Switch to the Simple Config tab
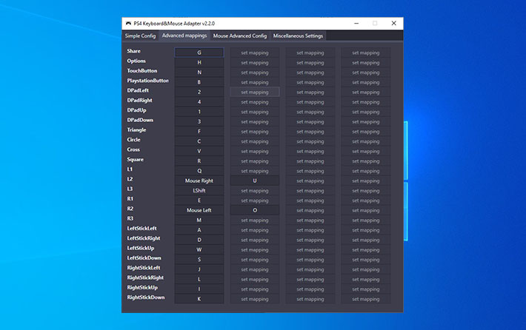Image resolution: width=526 pixels, height=330 pixels. tap(140, 36)
